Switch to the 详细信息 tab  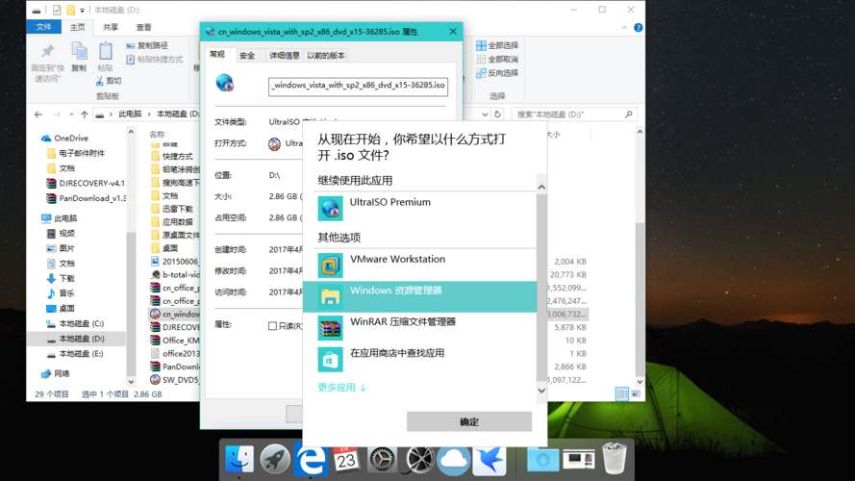pyautogui.click(x=284, y=55)
